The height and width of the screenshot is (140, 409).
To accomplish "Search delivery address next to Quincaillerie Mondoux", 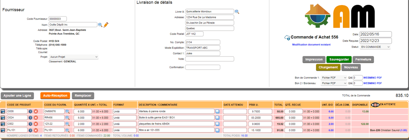I will (237, 12).
